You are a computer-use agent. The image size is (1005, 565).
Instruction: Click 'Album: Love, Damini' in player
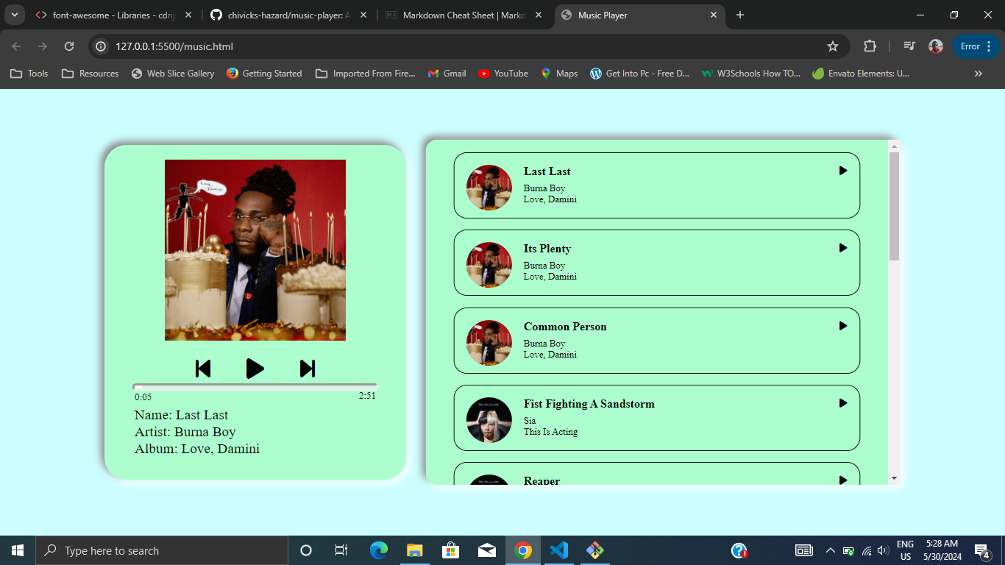click(x=197, y=449)
